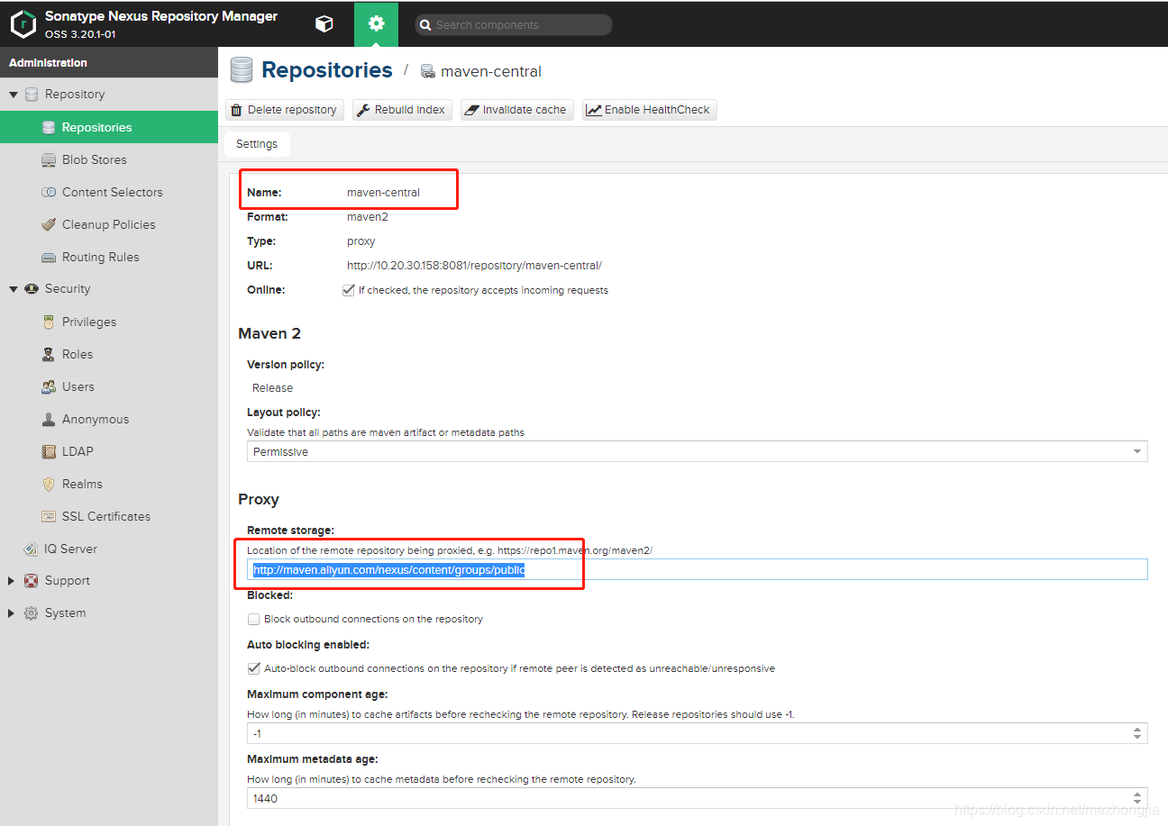Click the Remote storage URL field
The height and width of the screenshot is (826, 1168).
(697, 569)
